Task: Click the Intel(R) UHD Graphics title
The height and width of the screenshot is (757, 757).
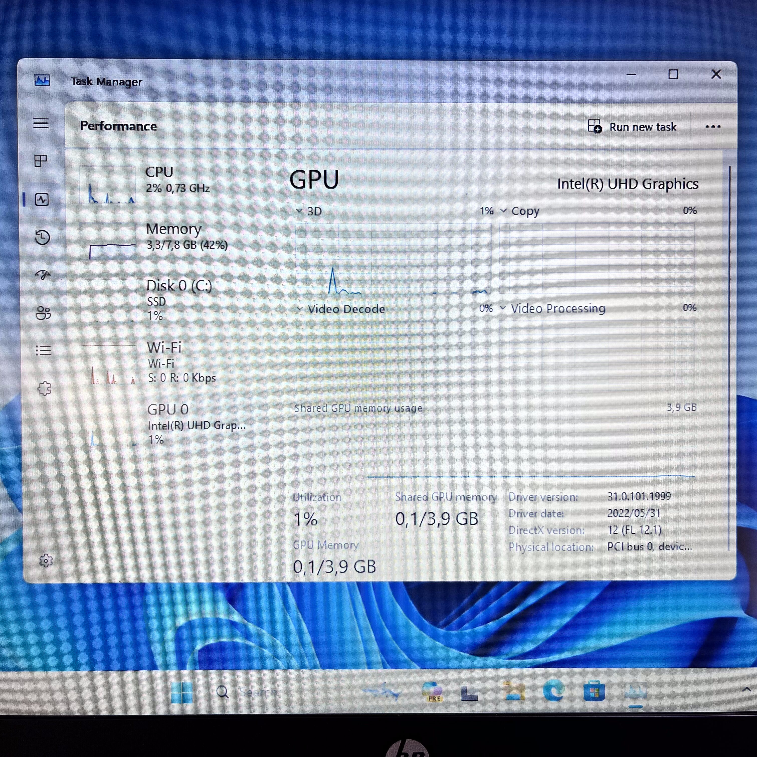Action: coord(628,184)
